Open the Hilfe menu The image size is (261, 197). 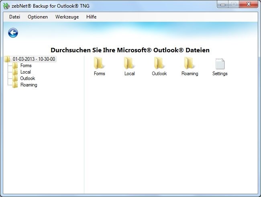tap(92, 17)
